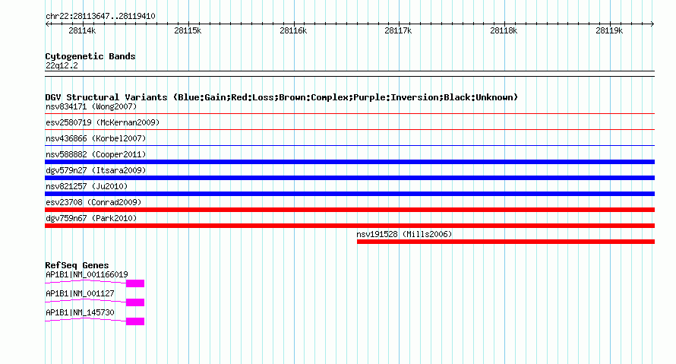Click the thin blue line under nsv436866

point(349,146)
